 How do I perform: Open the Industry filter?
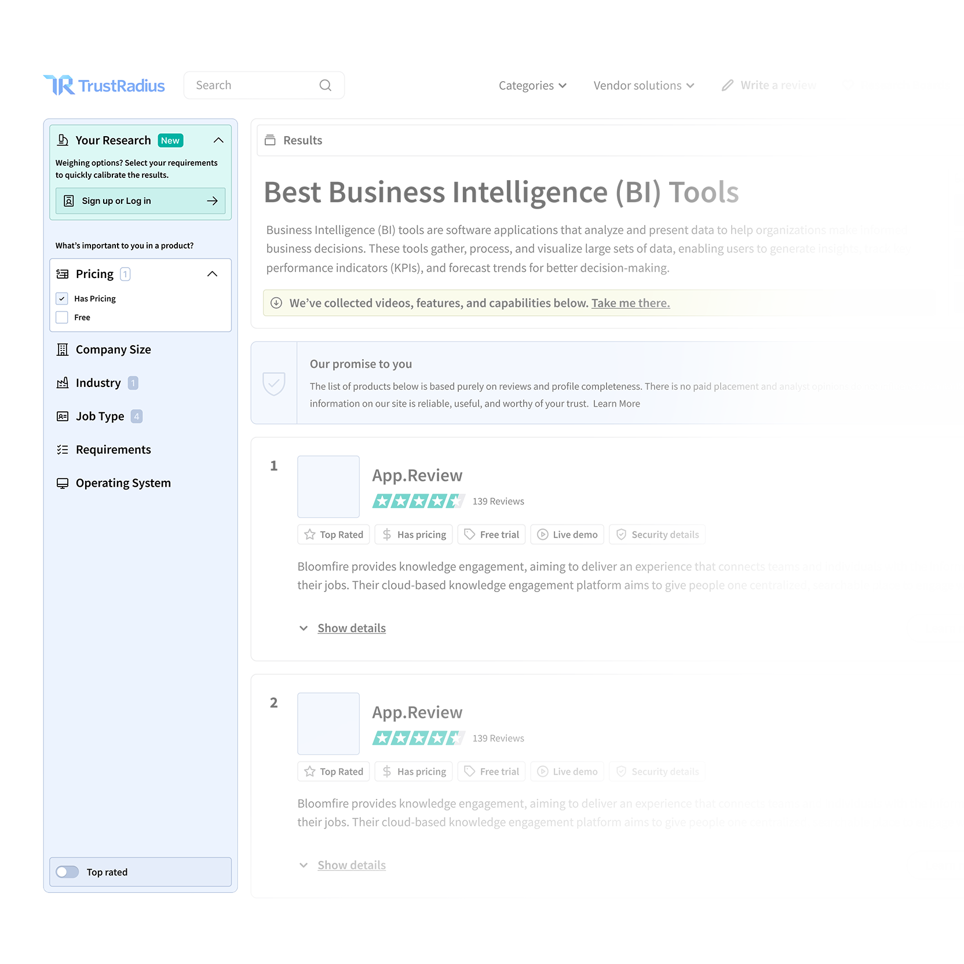98,383
